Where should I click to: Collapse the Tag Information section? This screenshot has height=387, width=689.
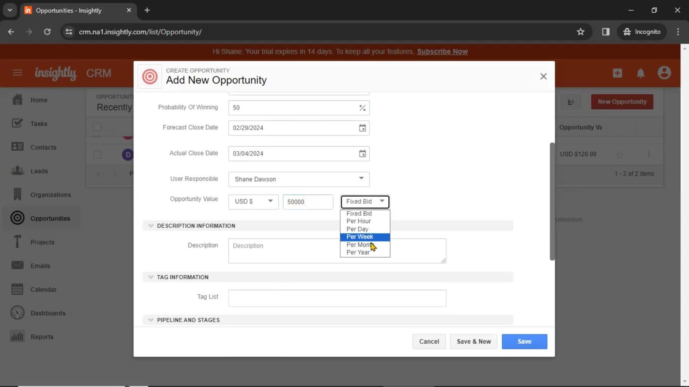pos(151,277)
